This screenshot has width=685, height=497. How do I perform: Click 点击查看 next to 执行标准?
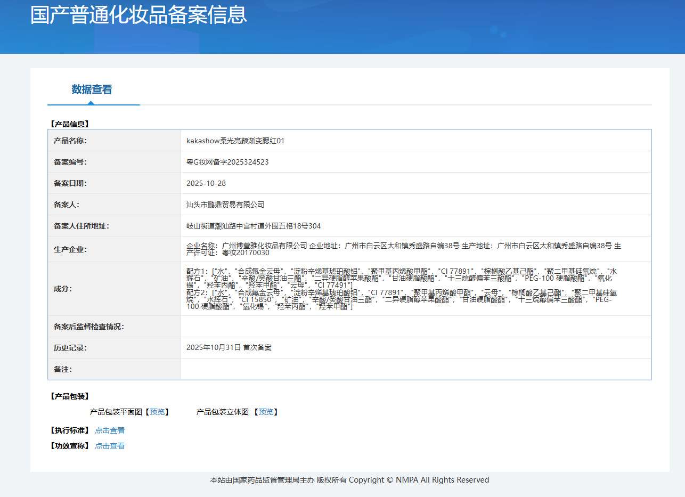110,430
